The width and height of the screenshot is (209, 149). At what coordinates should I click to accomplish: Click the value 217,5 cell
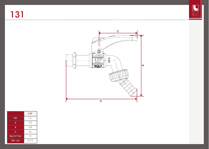point(31,141)
